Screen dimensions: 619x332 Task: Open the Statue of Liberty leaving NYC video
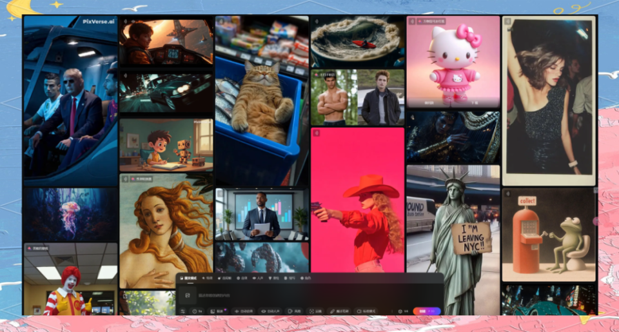(x=453, y=240)
